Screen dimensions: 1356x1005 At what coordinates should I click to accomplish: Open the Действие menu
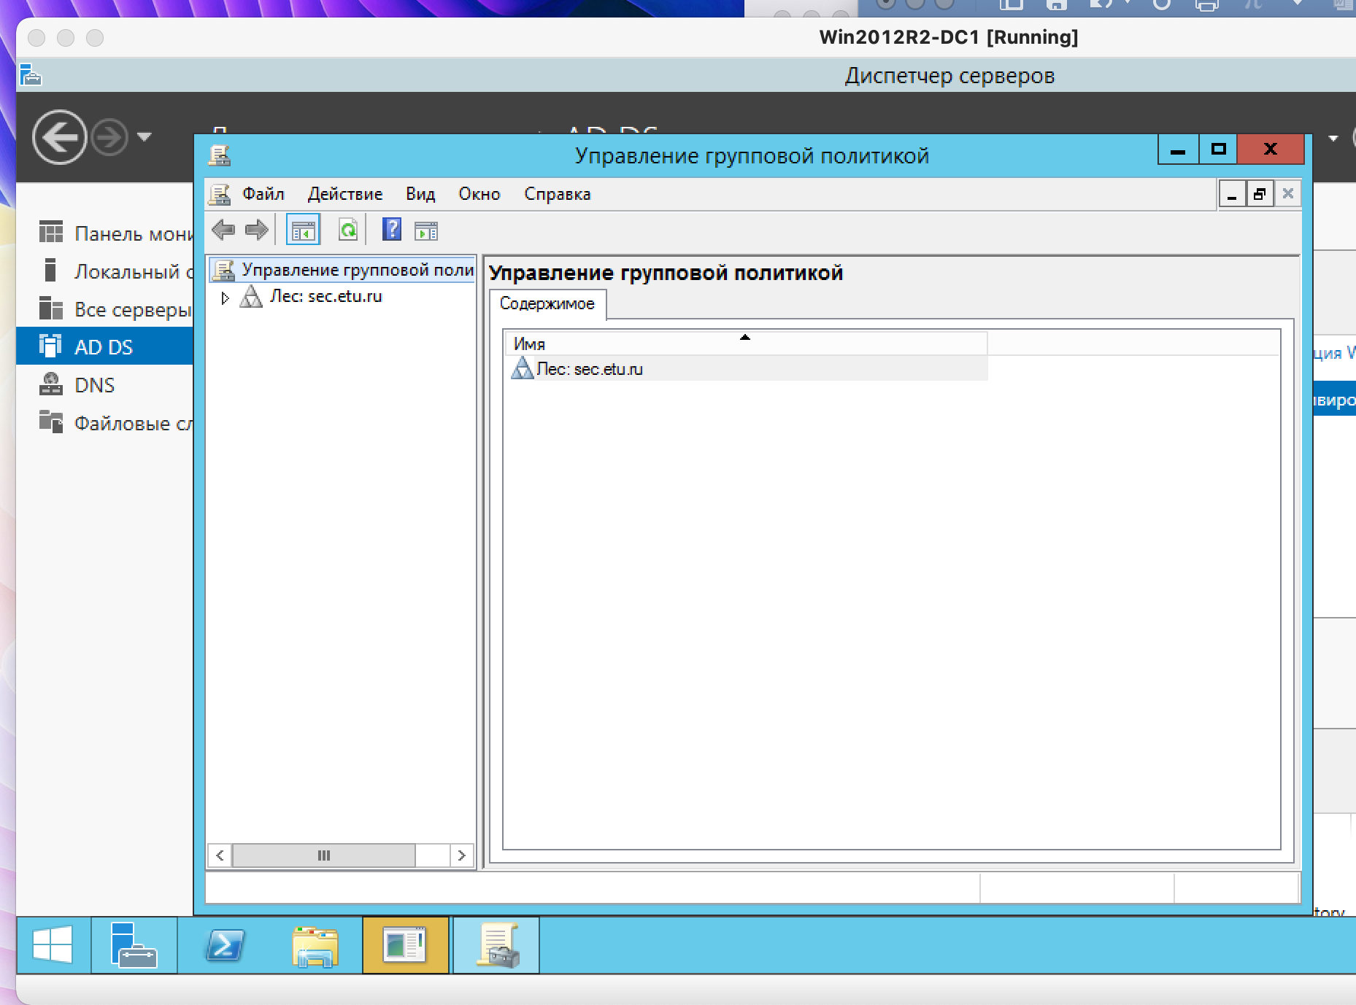click(345, 194)
